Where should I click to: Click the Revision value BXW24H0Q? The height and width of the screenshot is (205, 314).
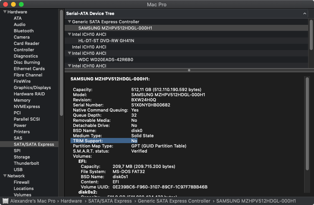point(143,100)
